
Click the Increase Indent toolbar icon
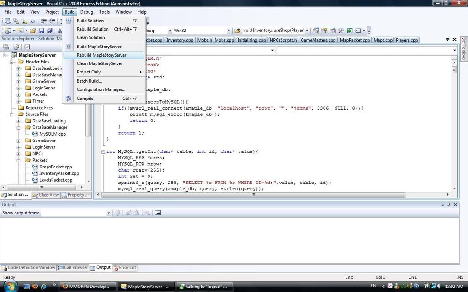(x=52, y=21)
